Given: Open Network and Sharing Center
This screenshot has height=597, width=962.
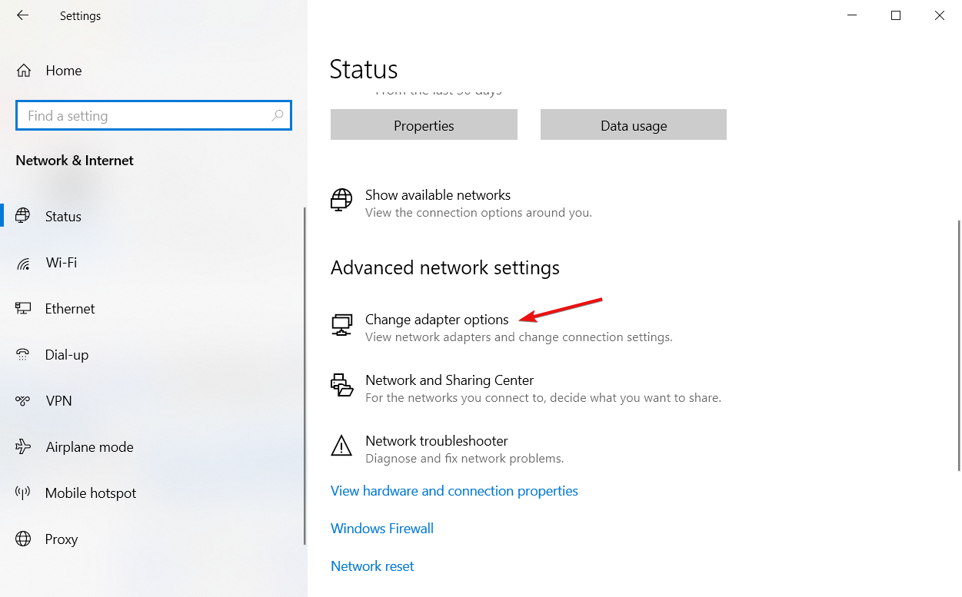Looking at the screenshot, I should pos(449,380).
